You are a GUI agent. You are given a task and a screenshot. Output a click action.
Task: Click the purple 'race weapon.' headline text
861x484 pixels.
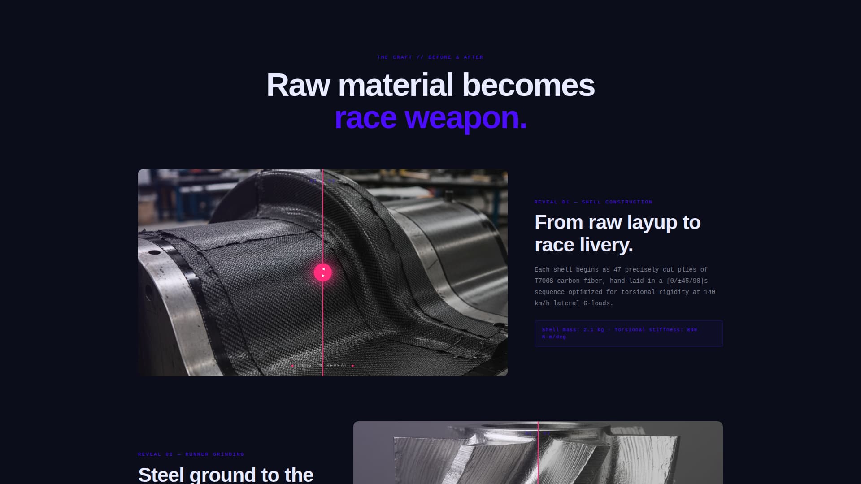(430, 118)
